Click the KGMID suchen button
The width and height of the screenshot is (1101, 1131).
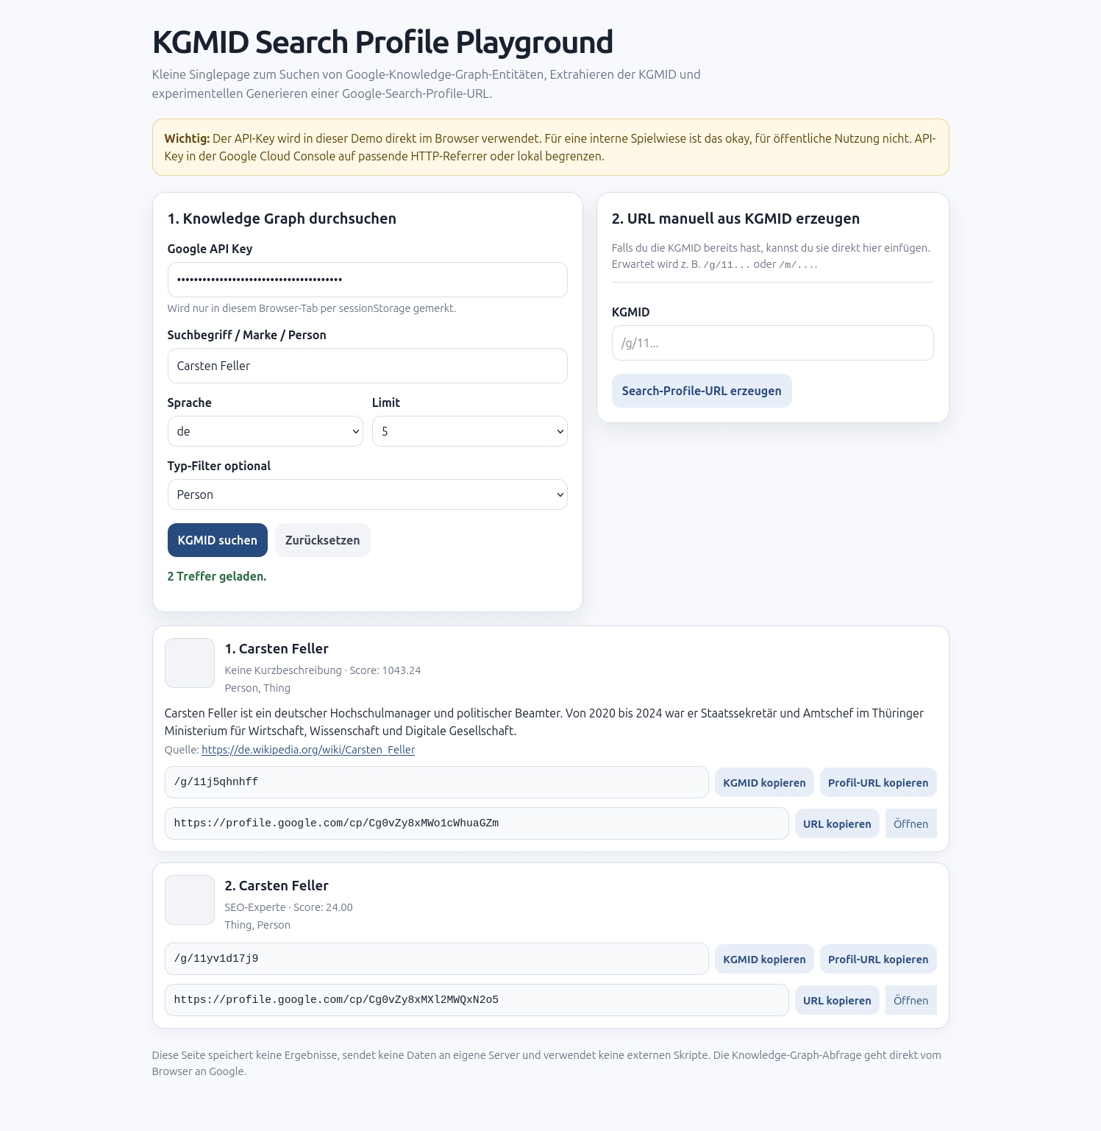point(217,540)
